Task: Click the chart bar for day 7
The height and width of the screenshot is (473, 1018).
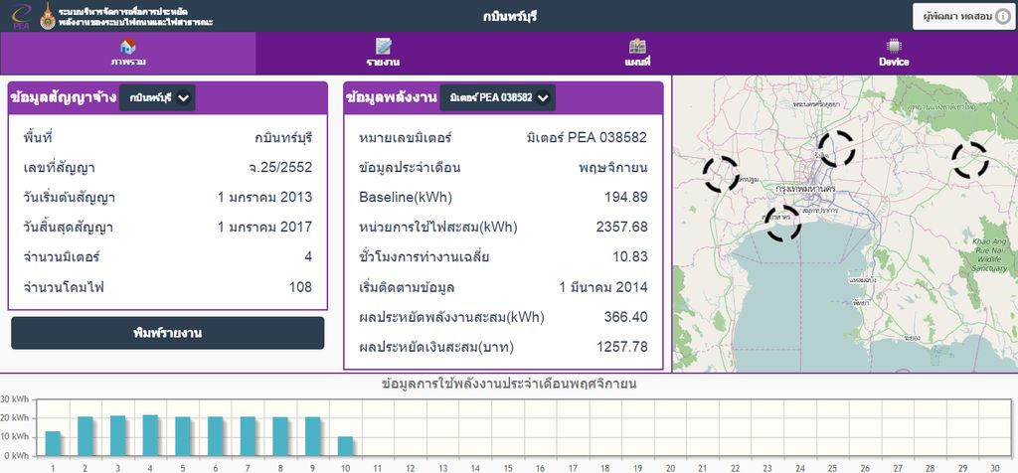Action: click(248, 436)
